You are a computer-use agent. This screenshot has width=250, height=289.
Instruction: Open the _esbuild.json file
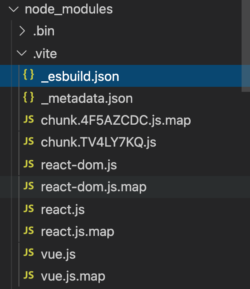point(80,77)
